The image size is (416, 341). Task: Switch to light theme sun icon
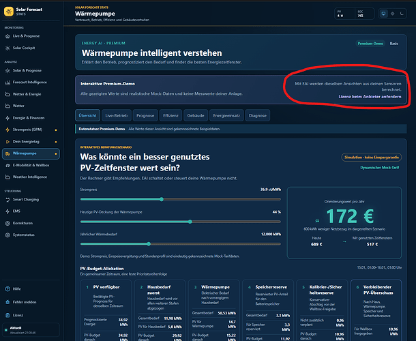[x=393, y=14]
